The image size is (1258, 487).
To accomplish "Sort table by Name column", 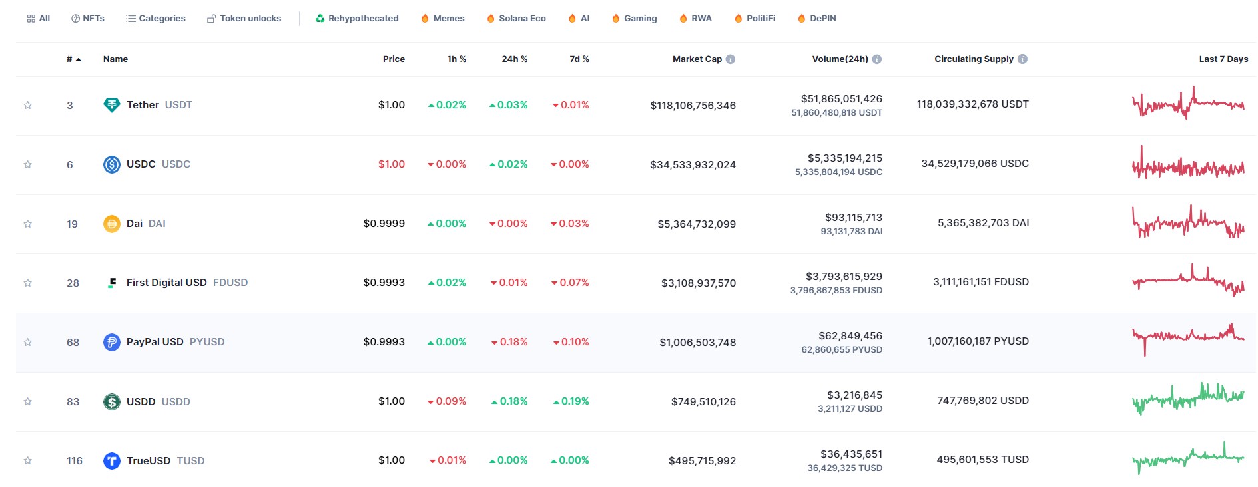I will pyautogui.click(x=115, y=59).
